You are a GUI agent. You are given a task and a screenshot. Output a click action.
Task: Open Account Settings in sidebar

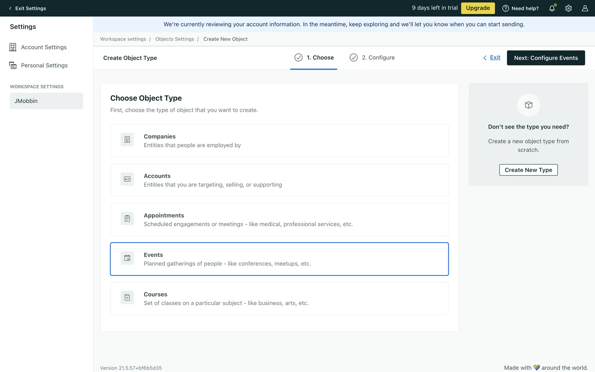44,47
